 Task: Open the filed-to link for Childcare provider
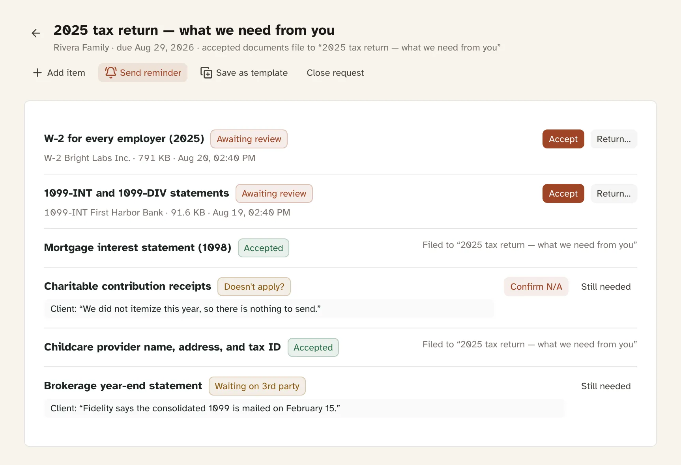pos(529,344)
